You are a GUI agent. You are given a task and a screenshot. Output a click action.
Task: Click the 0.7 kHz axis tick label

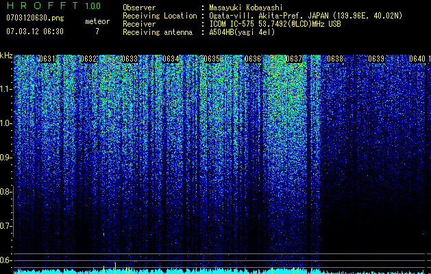click(5, 226)
